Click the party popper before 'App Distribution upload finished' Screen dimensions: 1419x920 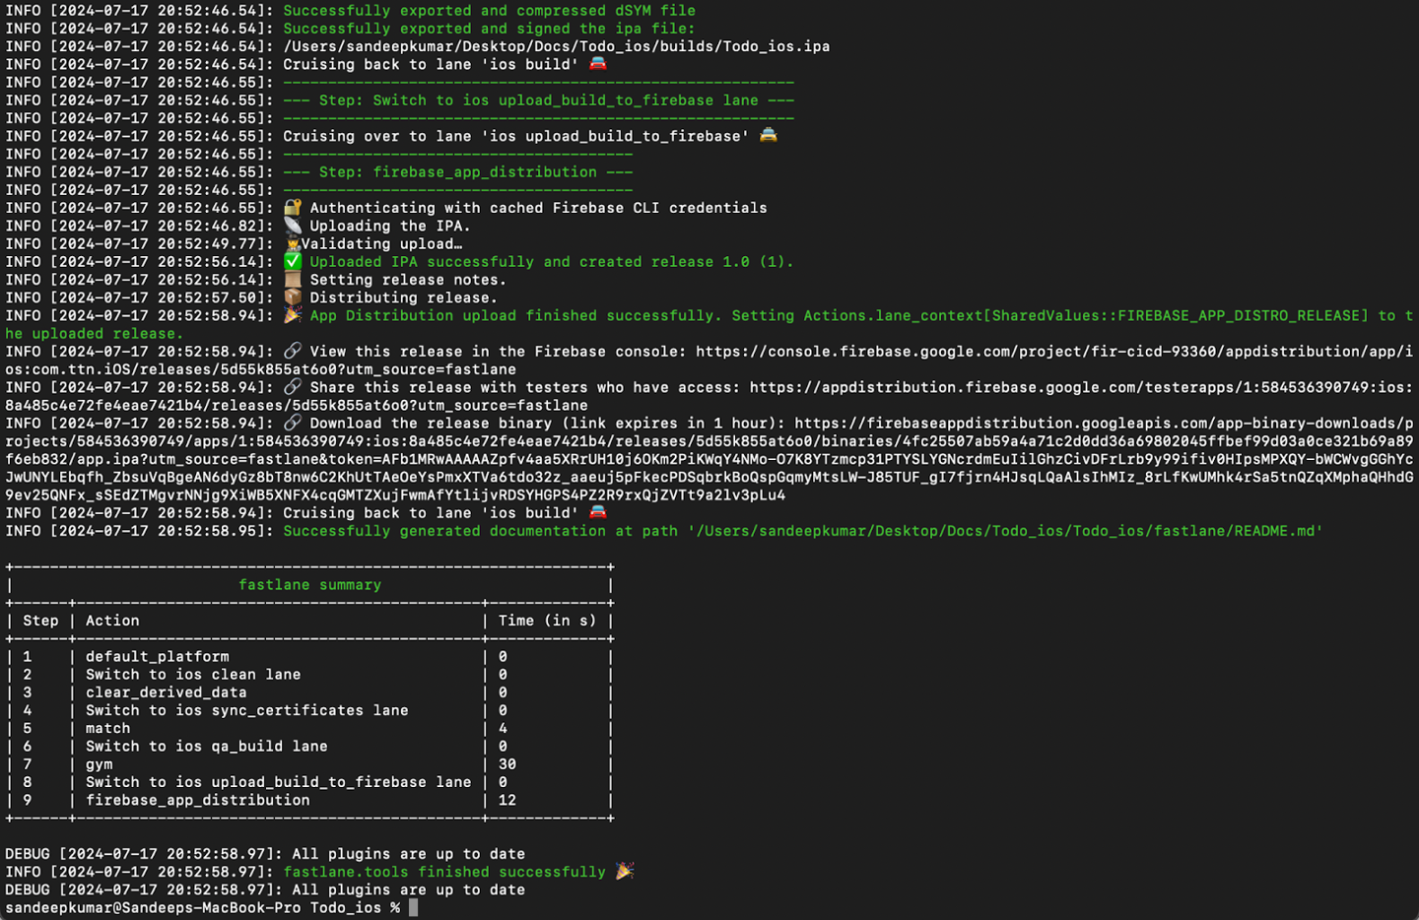click(x=293, y=315)
